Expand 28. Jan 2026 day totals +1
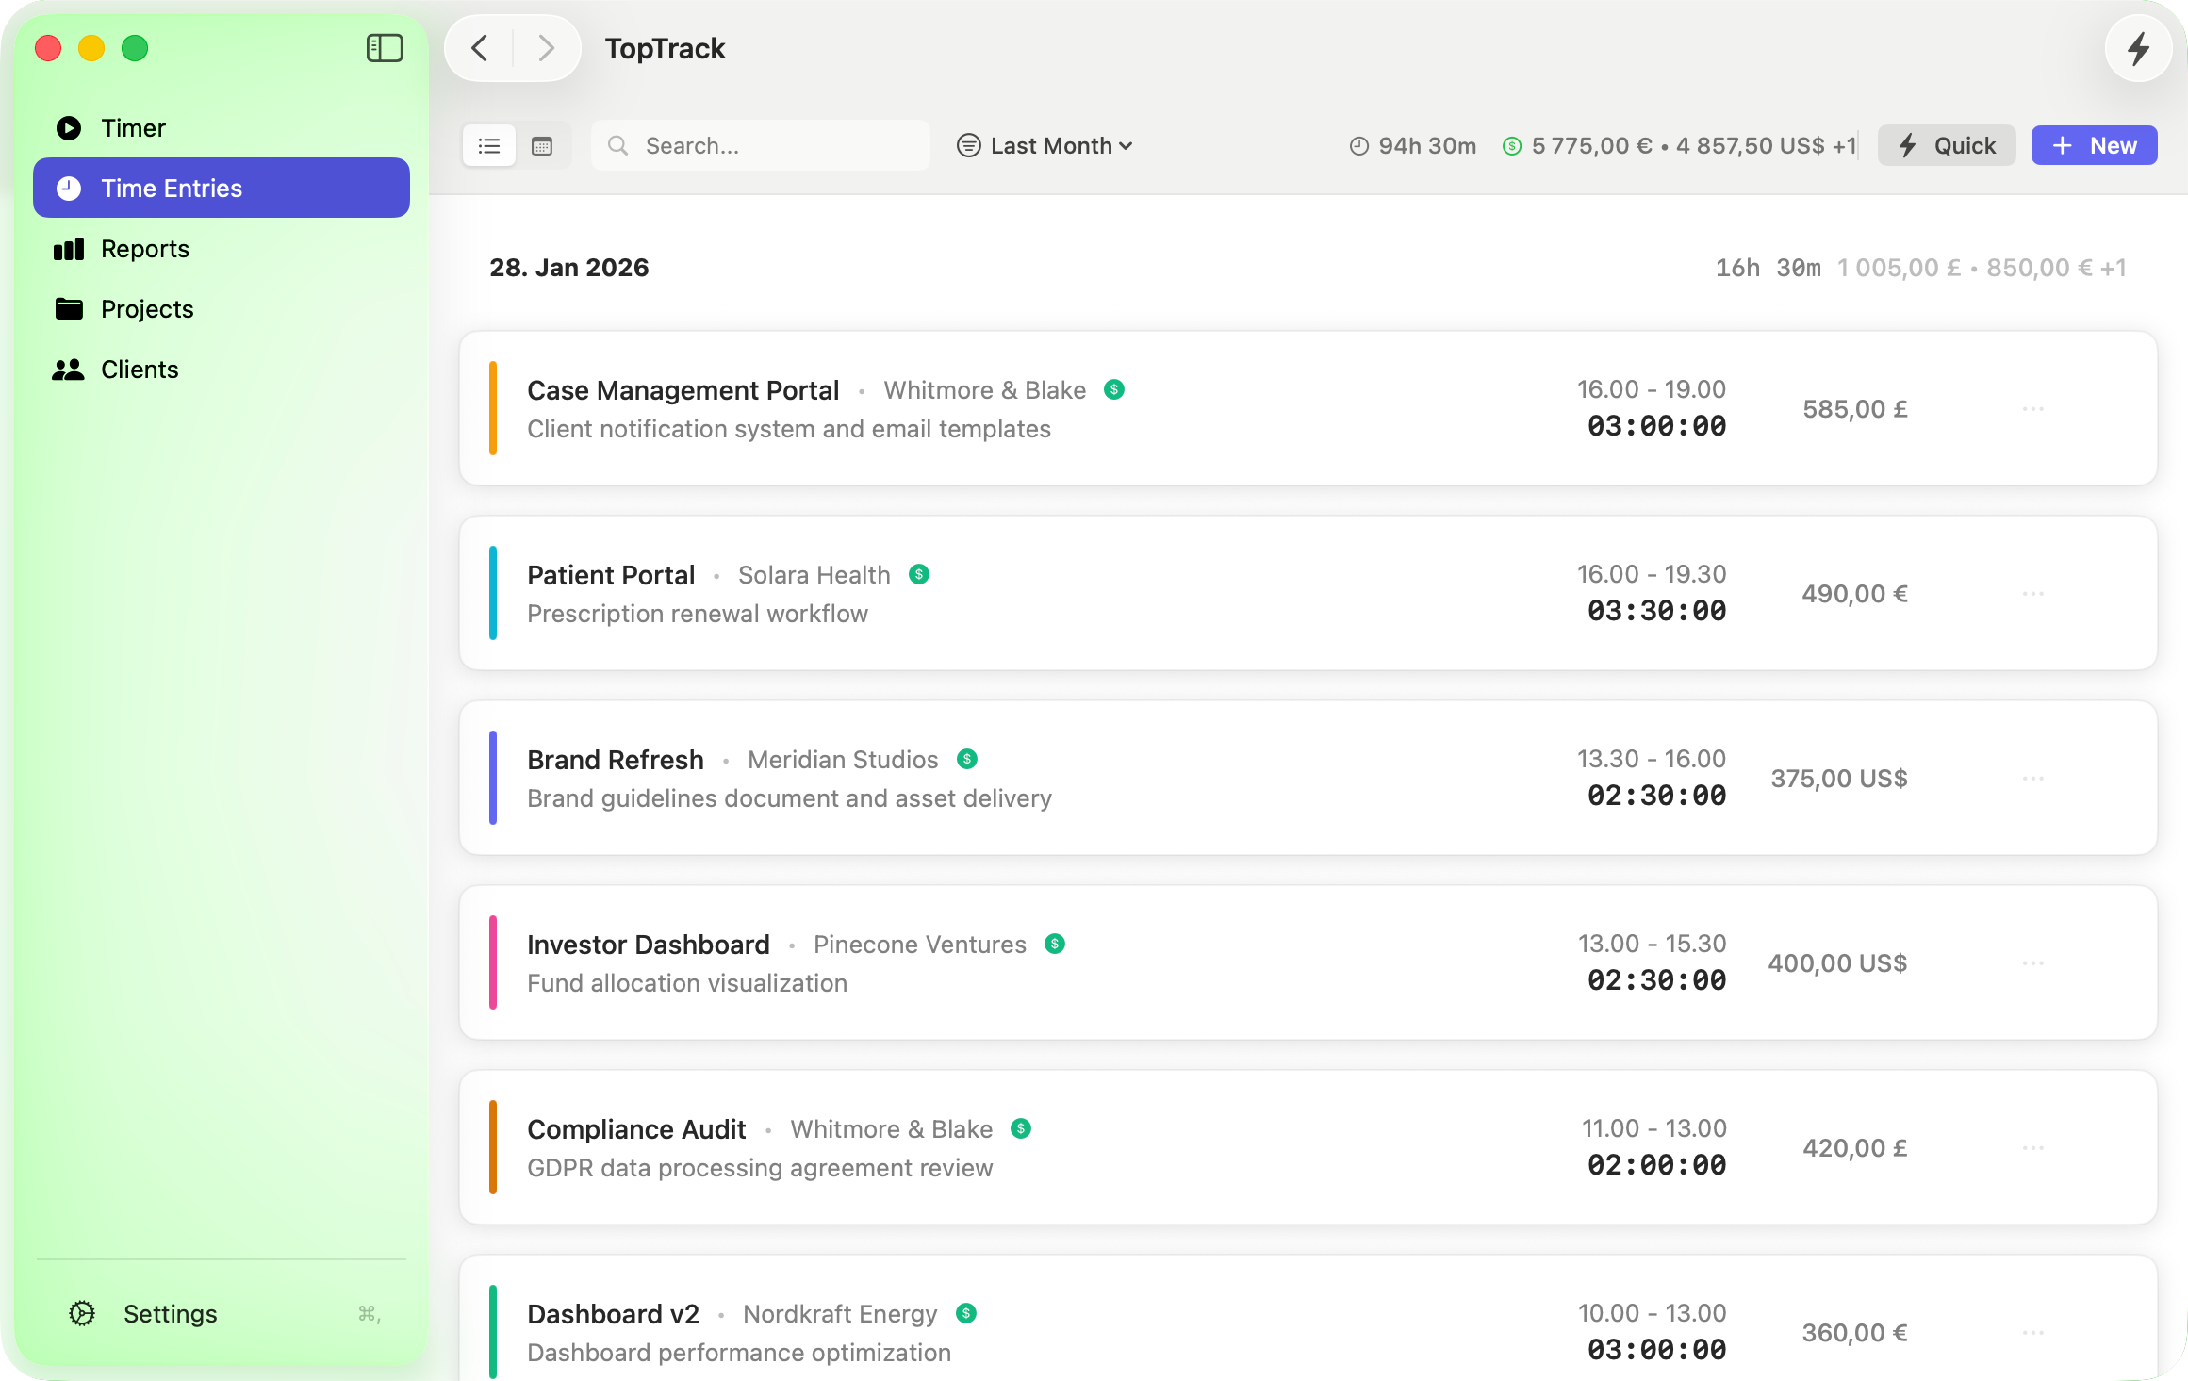 coord(2113,268)
